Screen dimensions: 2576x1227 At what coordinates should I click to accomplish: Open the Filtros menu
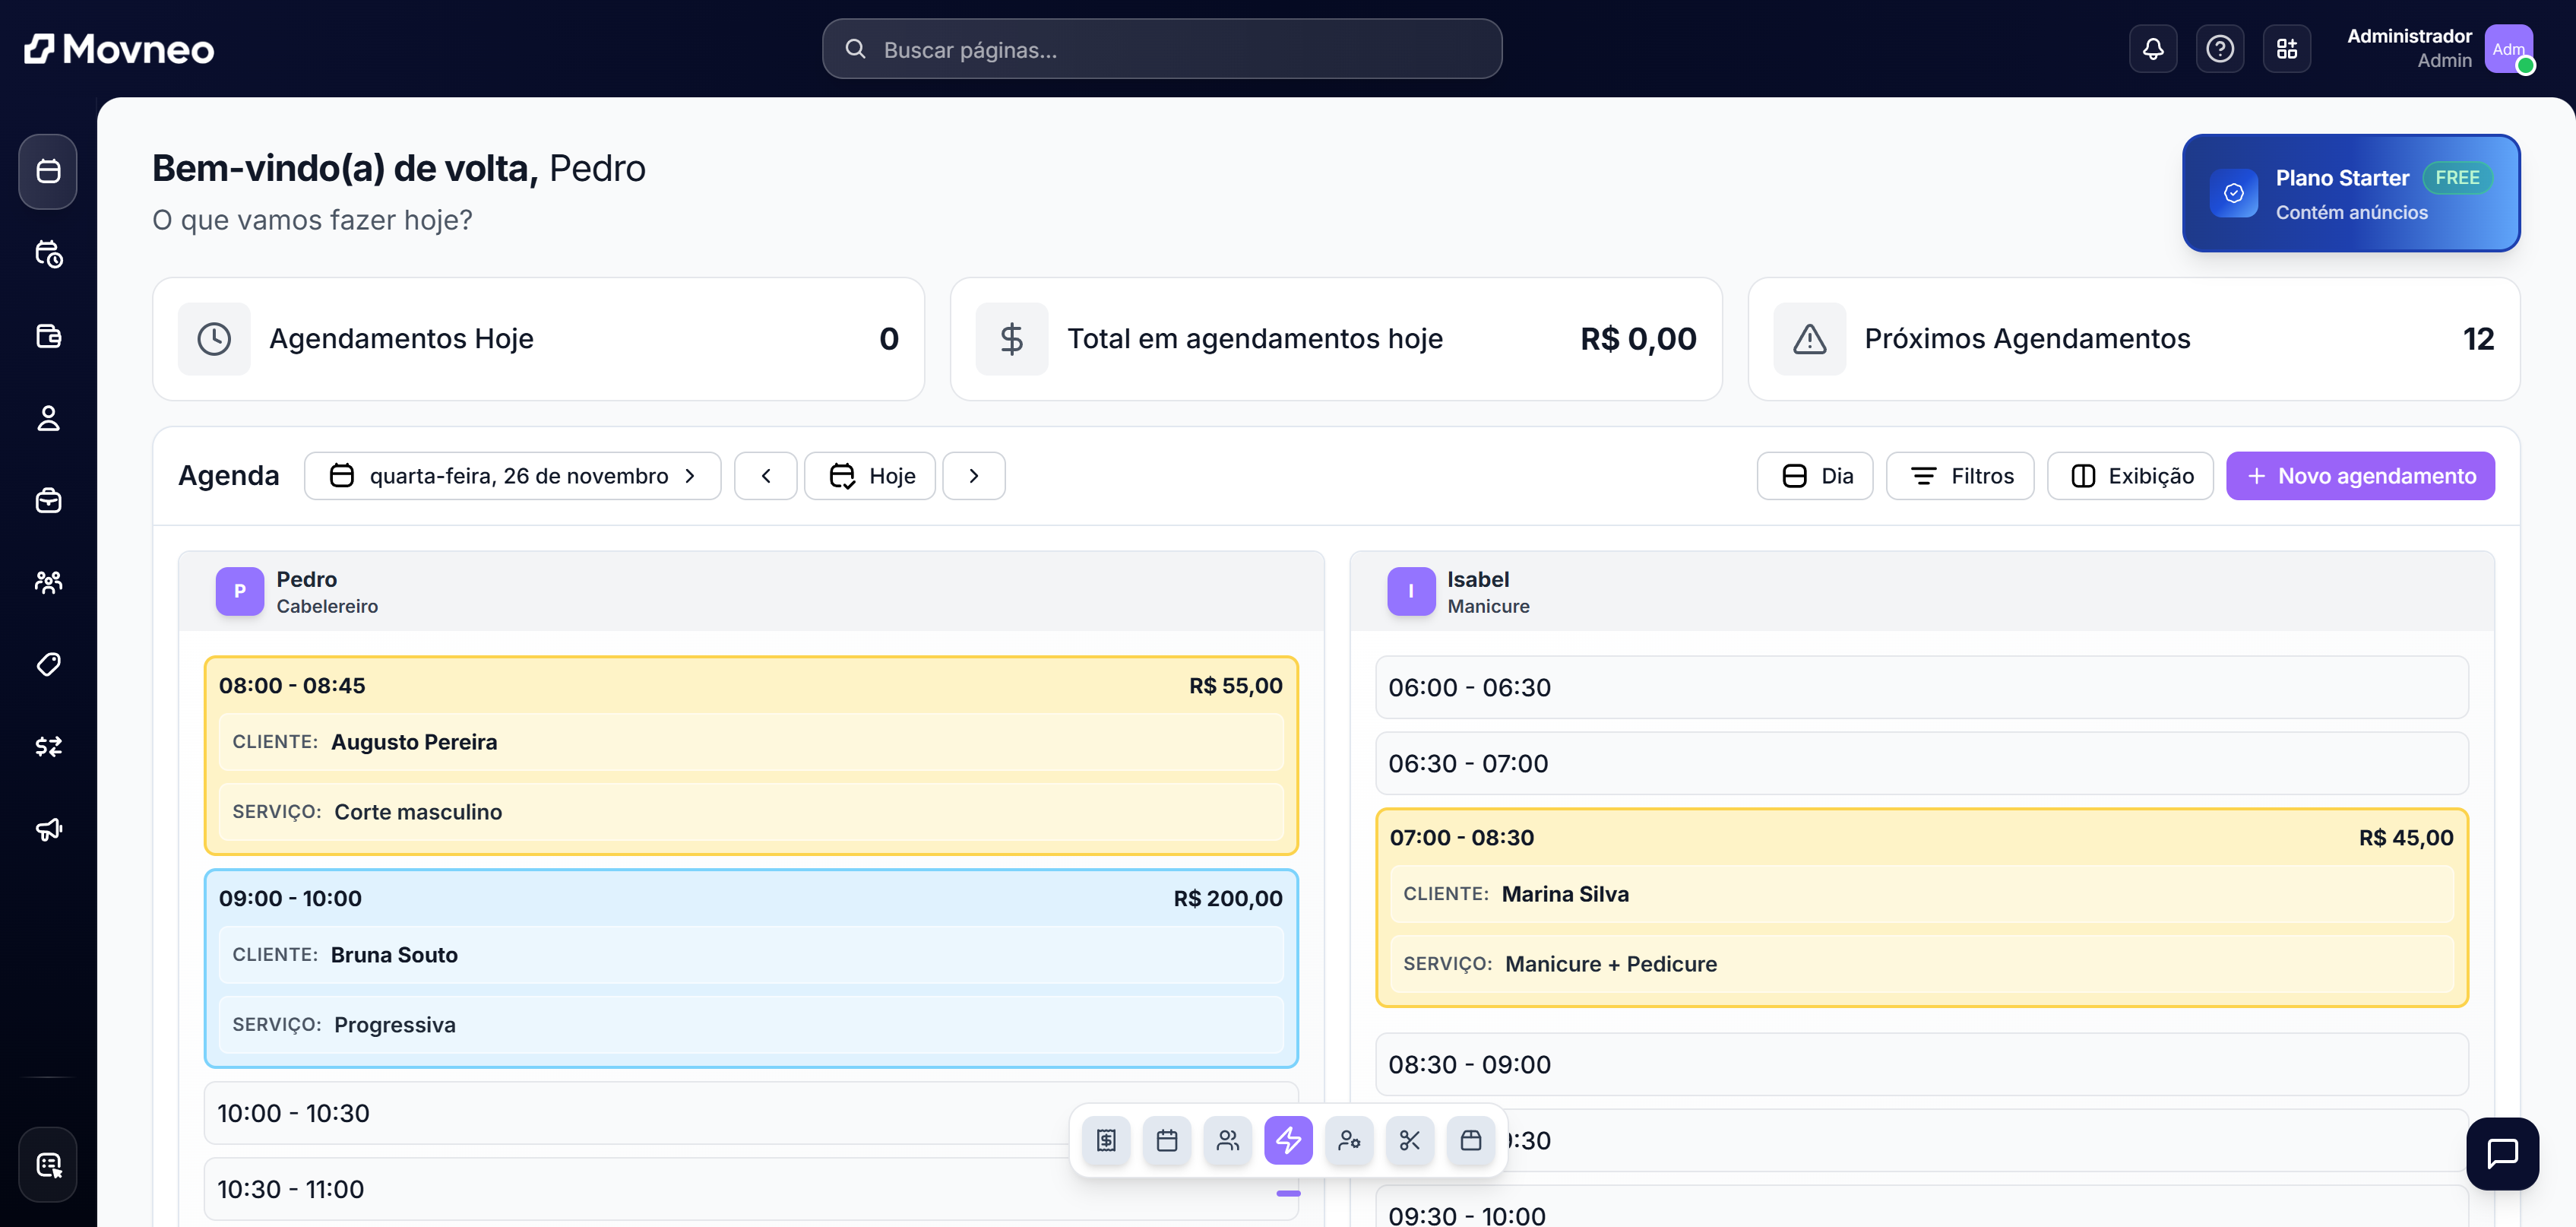coord(1960,475)
